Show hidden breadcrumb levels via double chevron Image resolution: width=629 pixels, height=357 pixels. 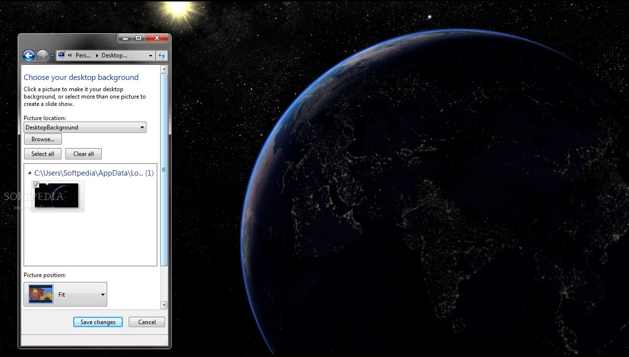coord(70,55)
